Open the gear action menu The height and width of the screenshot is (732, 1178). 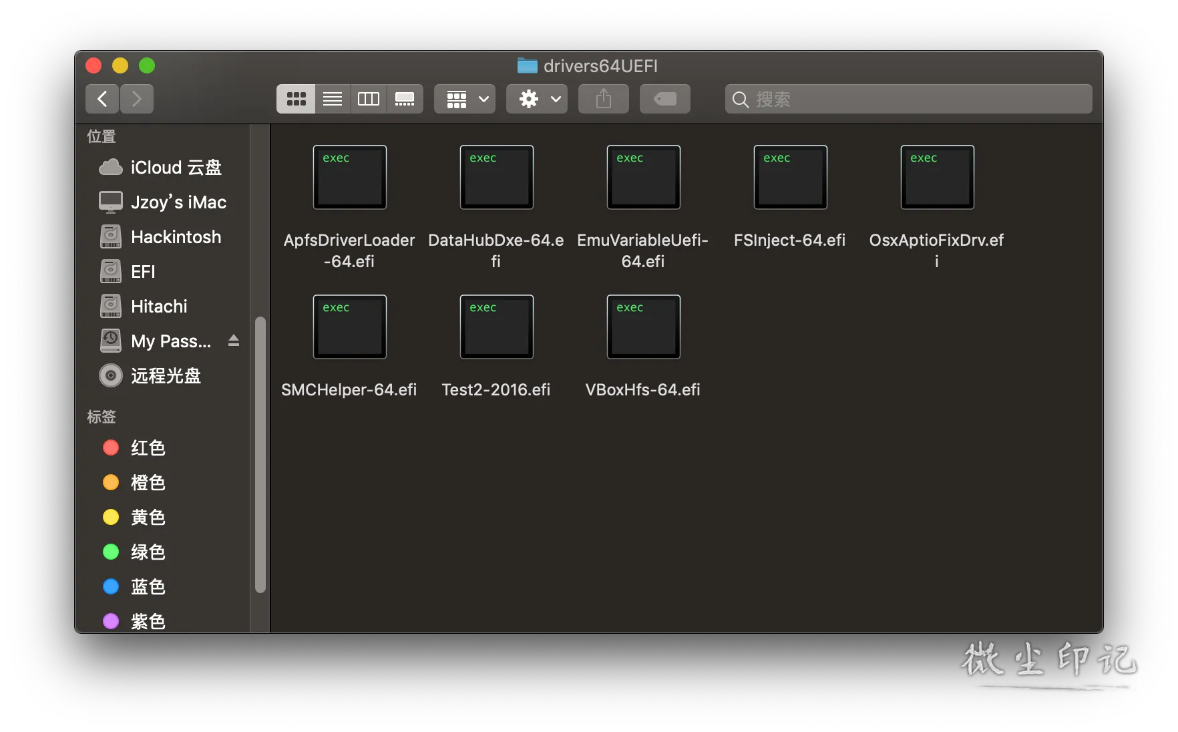tap(537, 99)
